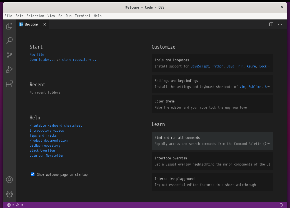This screenshot has height=208, width=290.
Task: Select the Welcome editor tab
Action: 33,24
